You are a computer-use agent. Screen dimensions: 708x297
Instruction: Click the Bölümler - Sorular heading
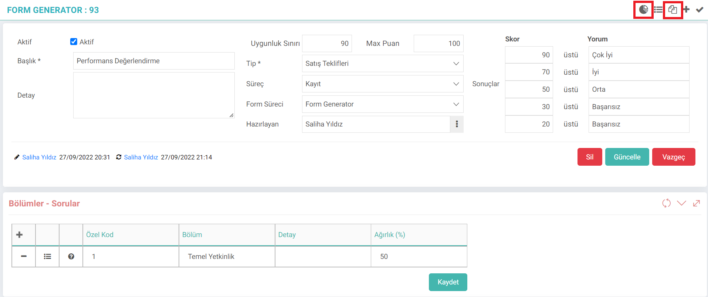point(44,203)
